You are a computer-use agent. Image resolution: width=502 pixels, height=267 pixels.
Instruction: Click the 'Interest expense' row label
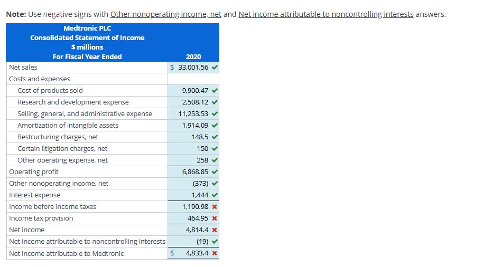pyautogui.click(x=34, y=195)
